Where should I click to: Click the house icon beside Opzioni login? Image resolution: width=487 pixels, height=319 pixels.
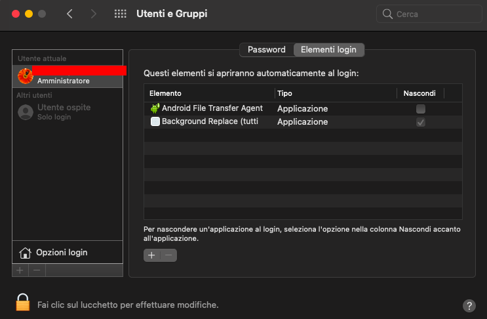point(25,253)
